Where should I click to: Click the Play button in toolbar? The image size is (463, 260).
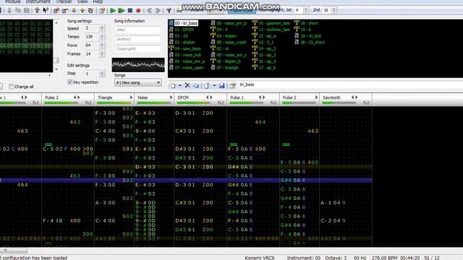(x=113, y=11)
